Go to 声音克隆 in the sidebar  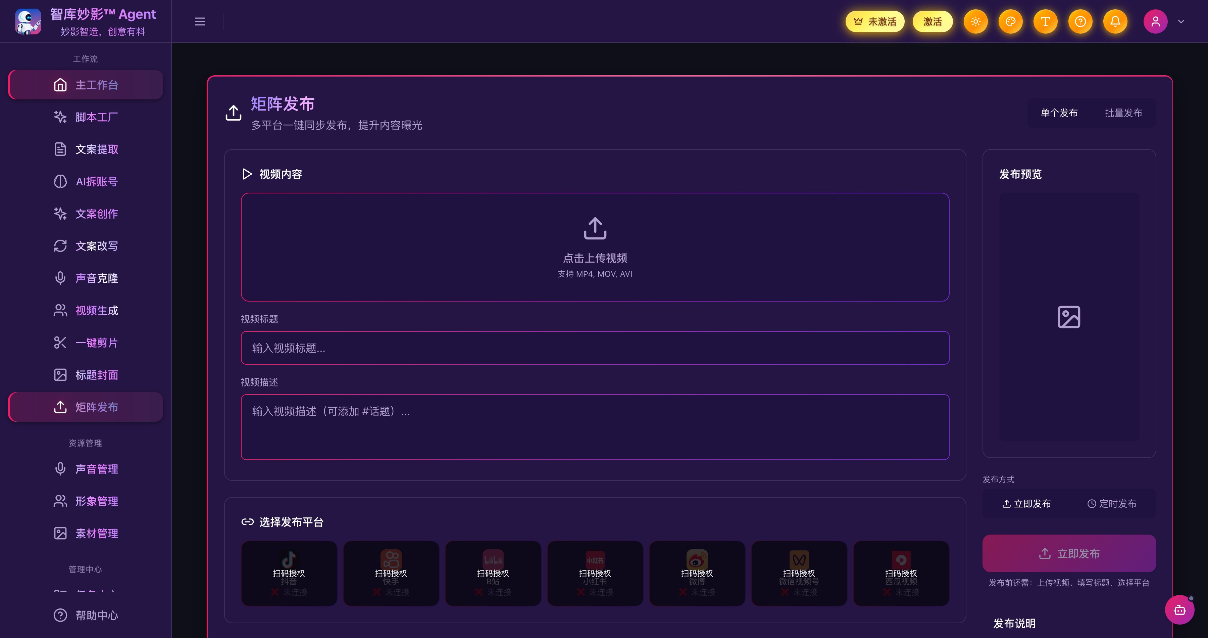(86, 278)
